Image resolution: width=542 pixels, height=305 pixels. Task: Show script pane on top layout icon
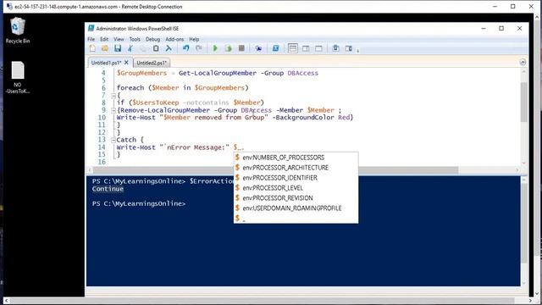[293, 48]
